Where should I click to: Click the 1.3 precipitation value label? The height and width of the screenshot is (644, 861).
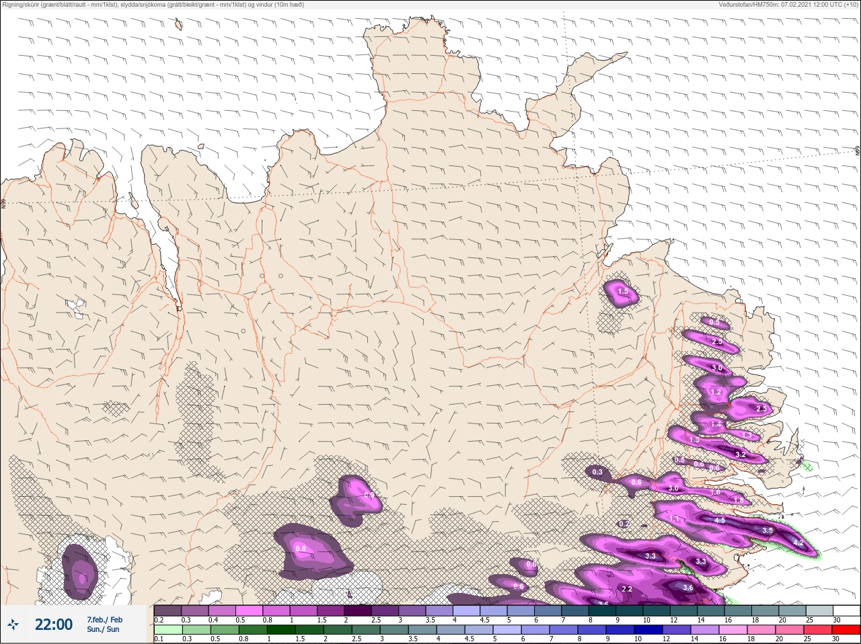747,435
